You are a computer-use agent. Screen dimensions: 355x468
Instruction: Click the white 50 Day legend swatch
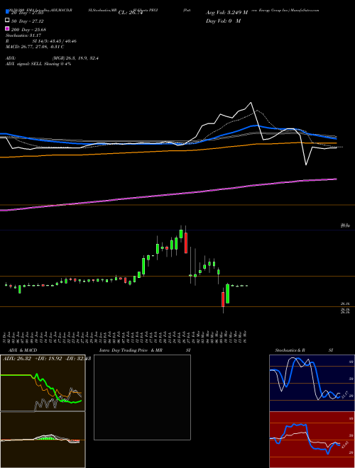[7, 21]
